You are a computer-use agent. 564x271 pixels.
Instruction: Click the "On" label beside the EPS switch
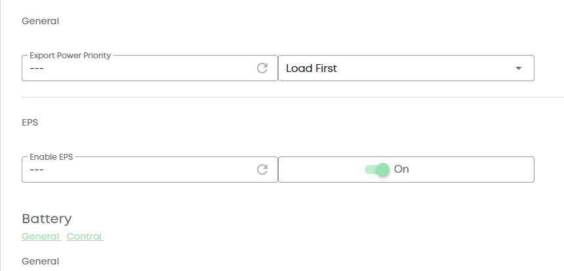[x=401, y=170]
